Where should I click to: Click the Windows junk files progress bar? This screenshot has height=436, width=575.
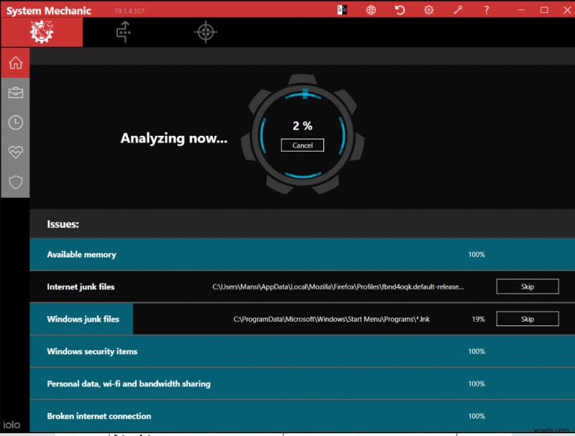click(81, 319)
